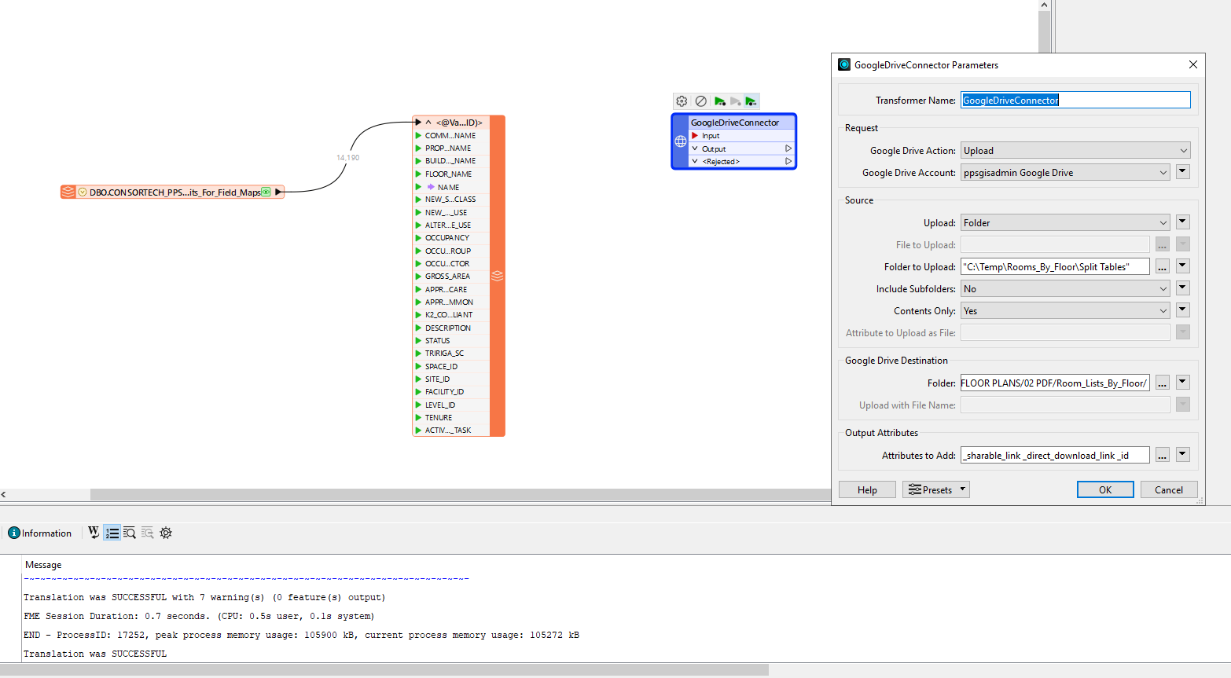Click Run To This green arrow icon
Viewport: 1231px width, 678px height.
(x=719, y=101)
